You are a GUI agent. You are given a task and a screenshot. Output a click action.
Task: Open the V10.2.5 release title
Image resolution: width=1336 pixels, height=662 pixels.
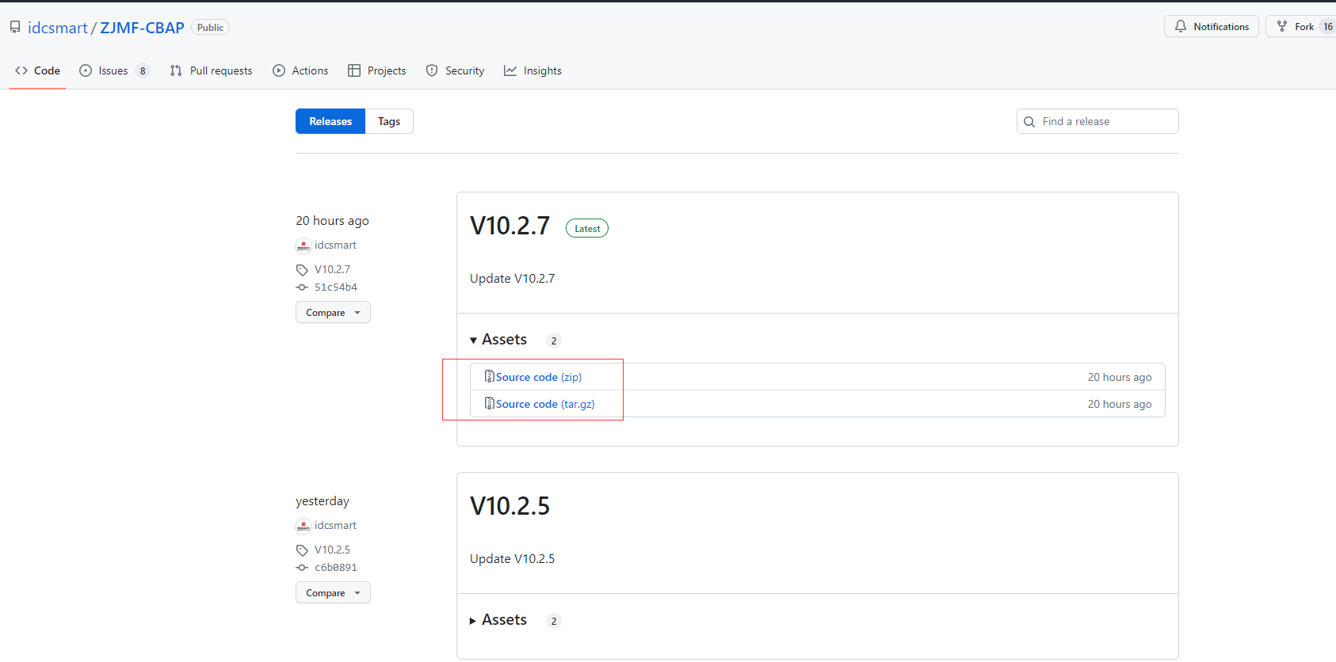coord(510,506)
